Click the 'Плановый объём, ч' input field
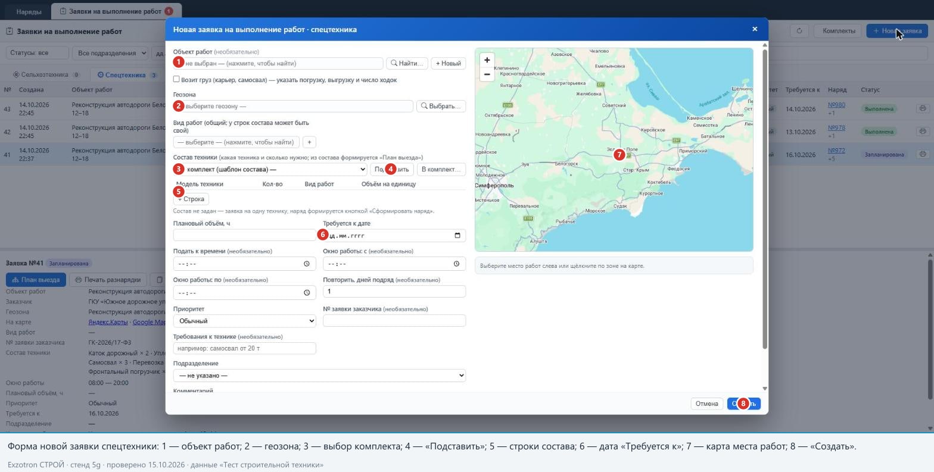 point(244,235)
